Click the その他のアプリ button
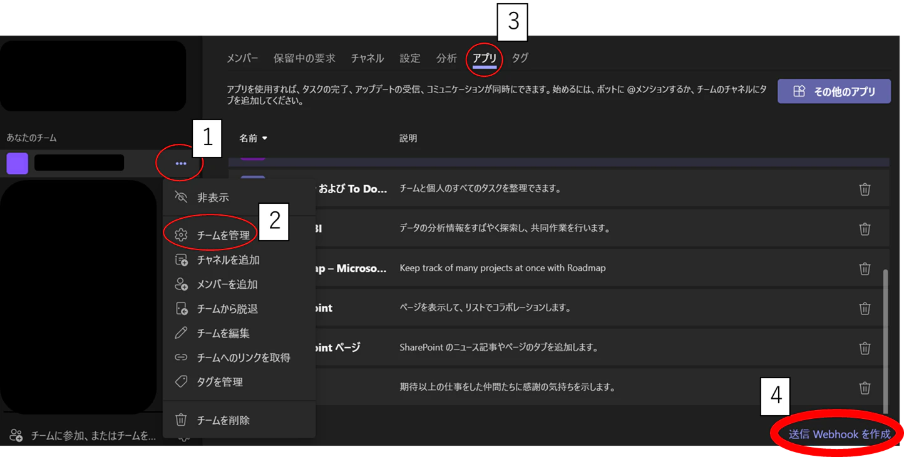This screenshot has width=904, height=457. point(834,91)
